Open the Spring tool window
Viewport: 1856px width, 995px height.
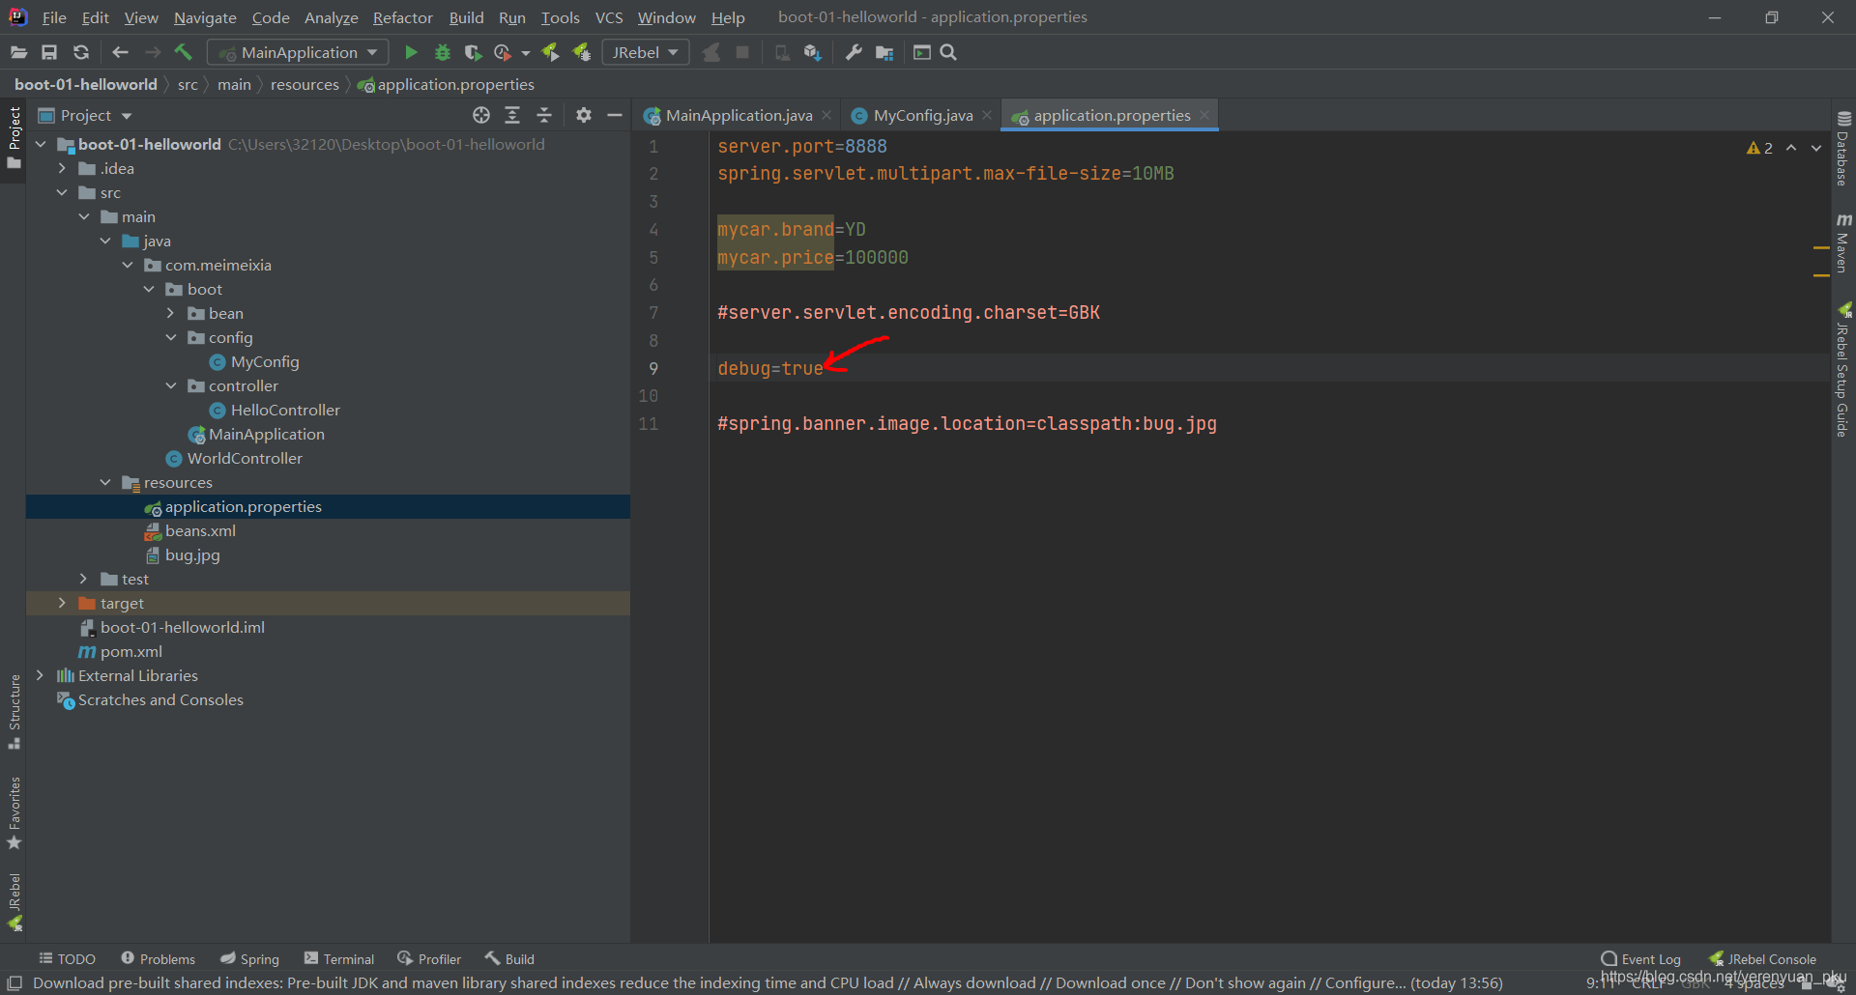click(x=249, y=958)
